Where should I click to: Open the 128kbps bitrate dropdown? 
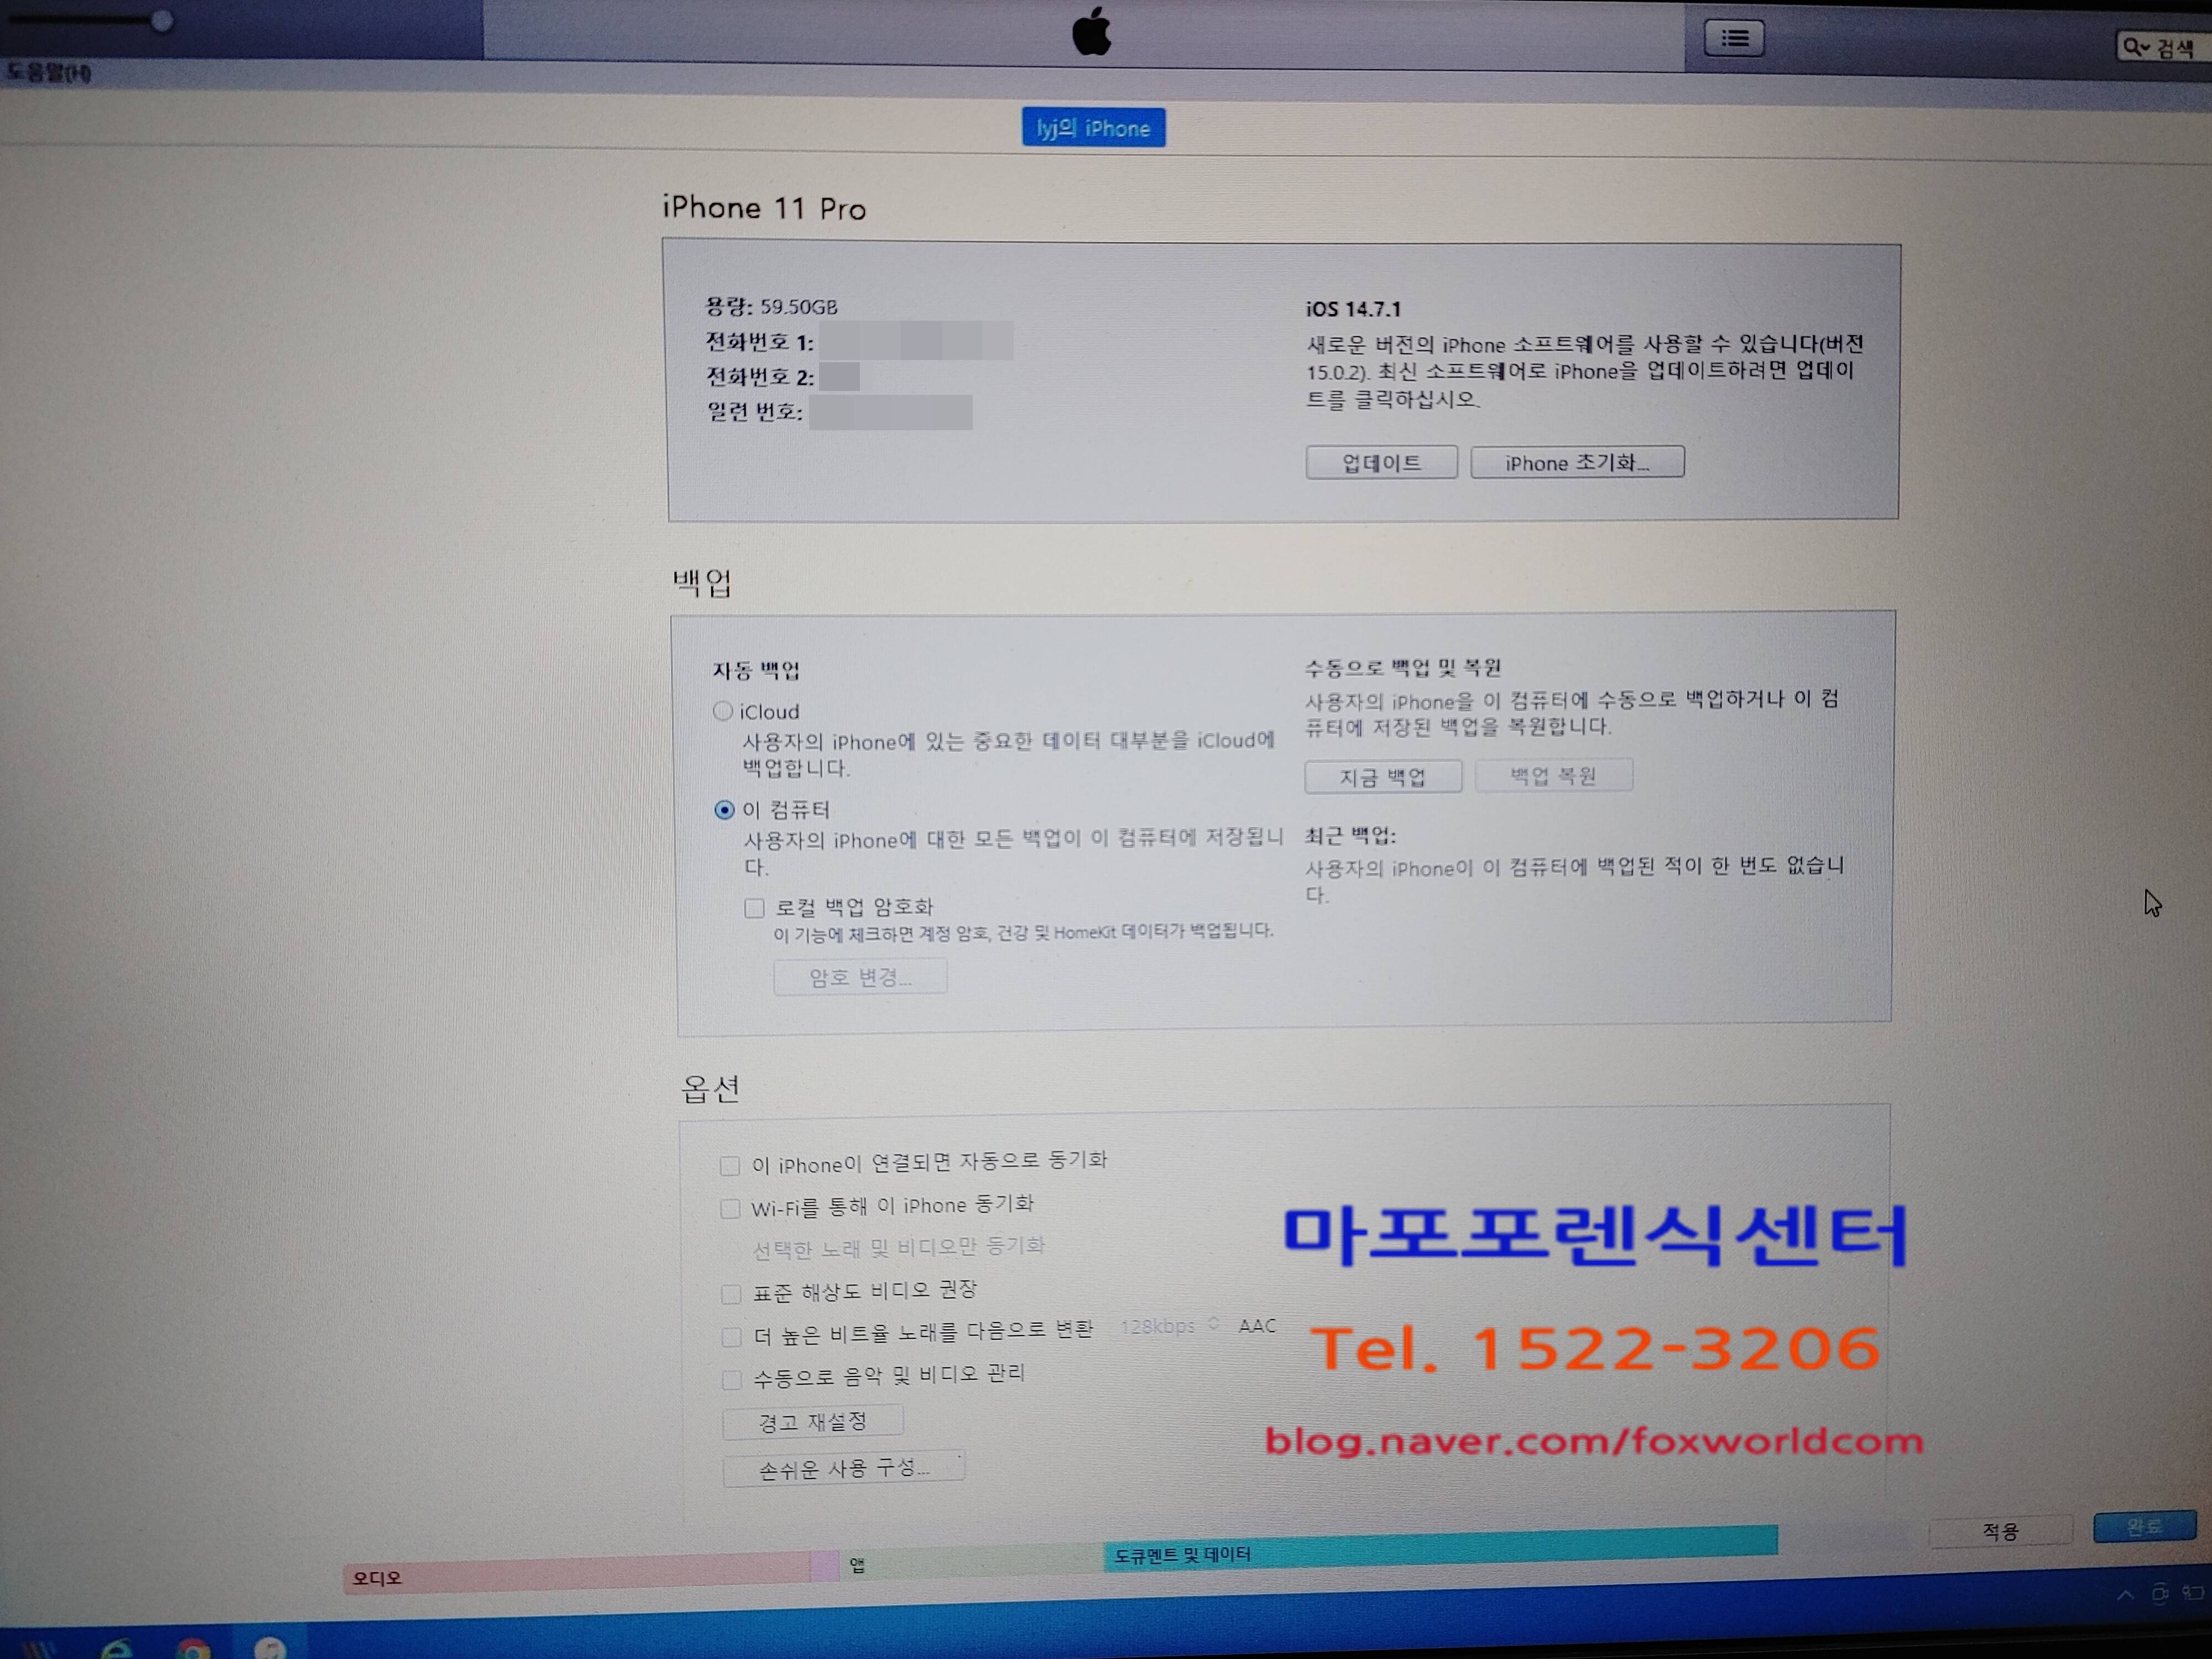point(1169,1326)
